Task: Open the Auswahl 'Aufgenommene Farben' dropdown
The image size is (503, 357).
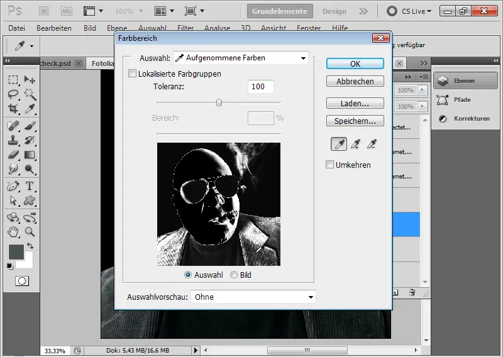Action: (x=241, y=58)
